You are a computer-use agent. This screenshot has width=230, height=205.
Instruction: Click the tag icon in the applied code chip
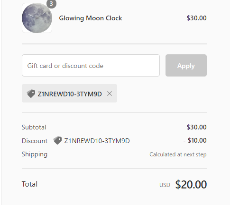pyautogui.click(x=31, y=94)
